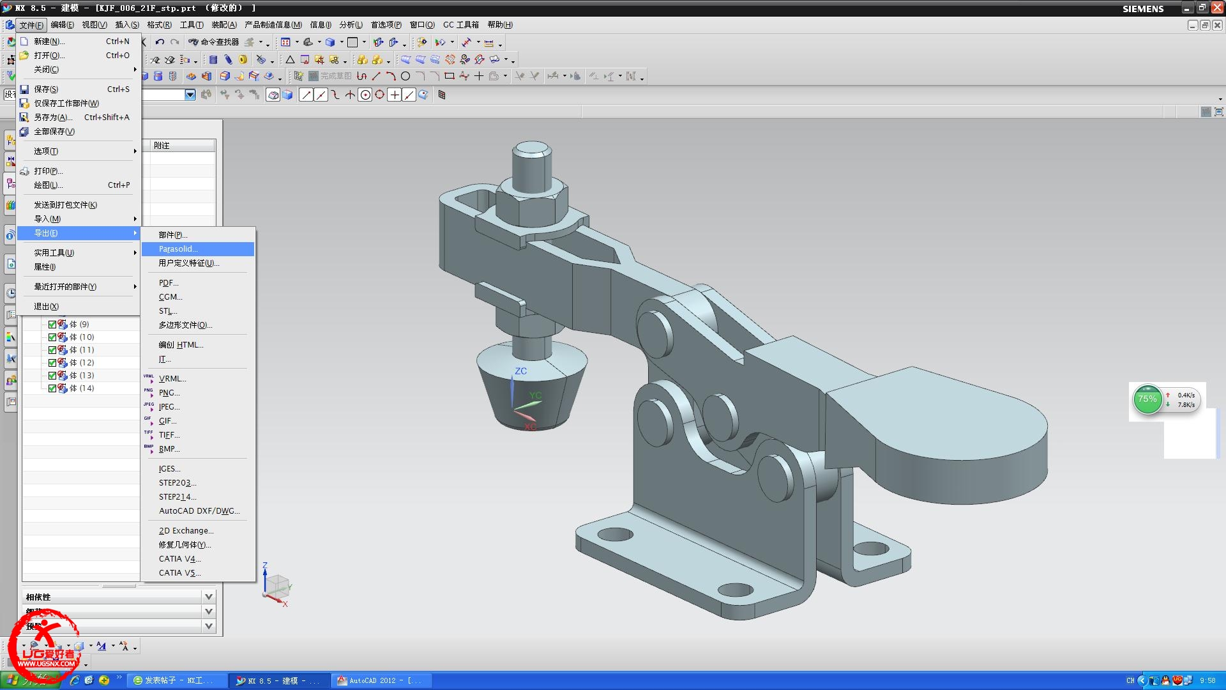Open the 编辑 menu in menu bar
1226x690 pixels.
coord(62,25)
